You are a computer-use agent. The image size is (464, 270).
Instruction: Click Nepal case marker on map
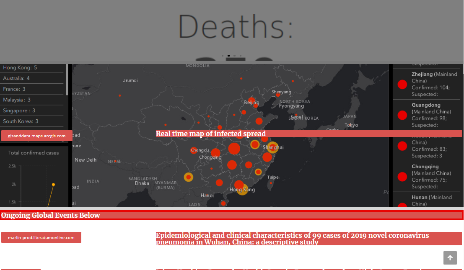(x=115, y=161)
